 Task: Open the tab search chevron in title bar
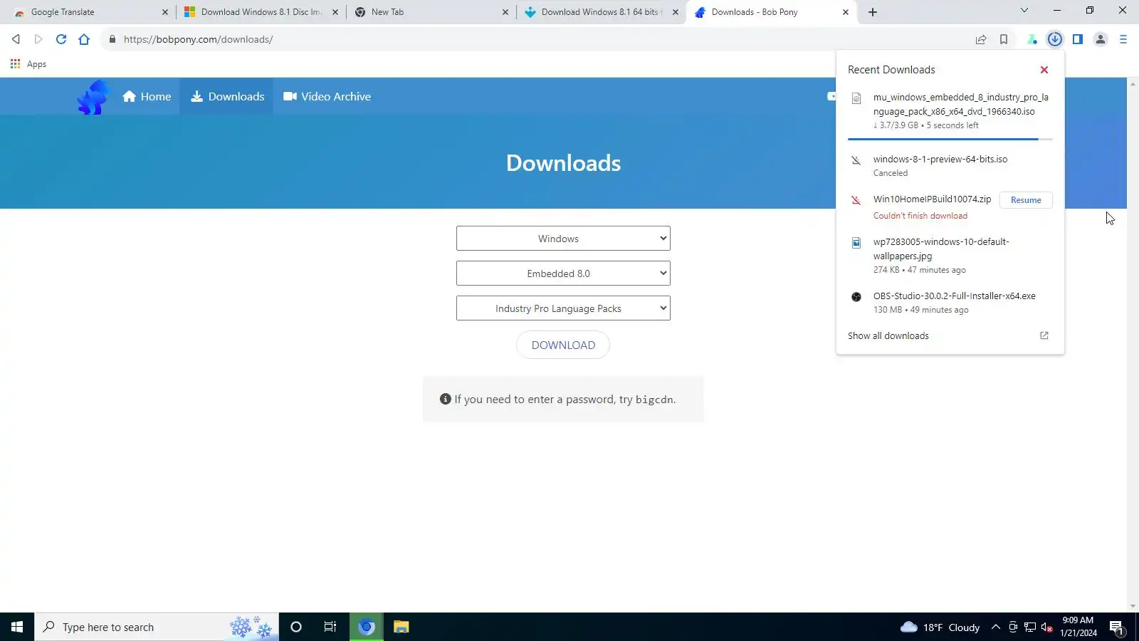point(1024,11)
